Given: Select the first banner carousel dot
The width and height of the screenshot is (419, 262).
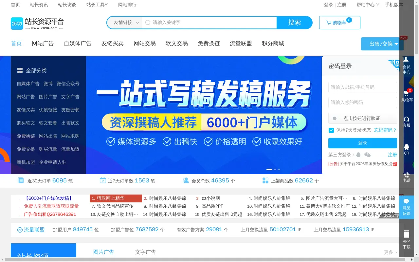Looking at the screenshot, I should pos(269,169).
